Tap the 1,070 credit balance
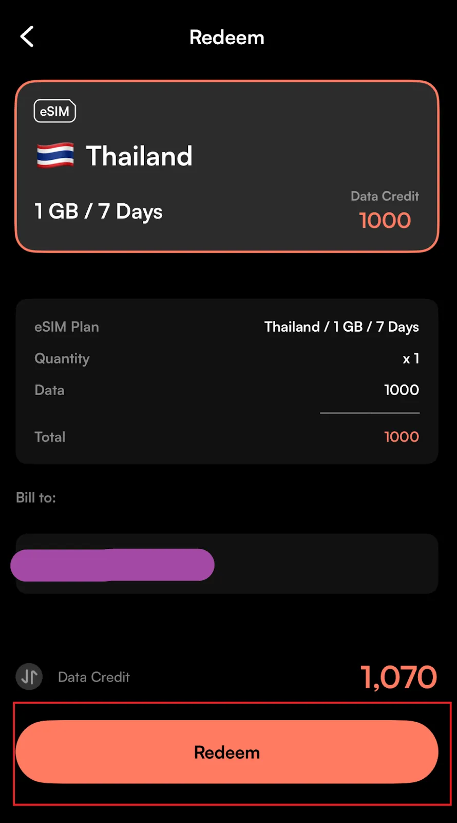The width and height of the screenshot is (457, 823). tap(398, 677)
